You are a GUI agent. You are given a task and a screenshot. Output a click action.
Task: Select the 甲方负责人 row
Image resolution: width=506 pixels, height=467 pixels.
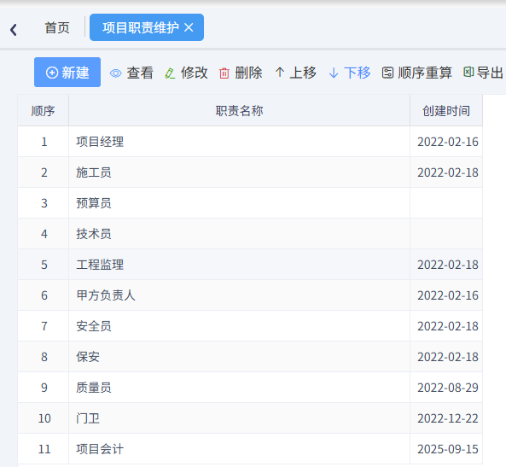click(250, 295)
